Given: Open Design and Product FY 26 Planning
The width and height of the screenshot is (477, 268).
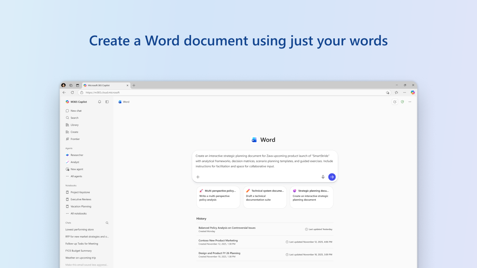Looking at the screenshot, I should pyautogui.click(x=265, y=254).
